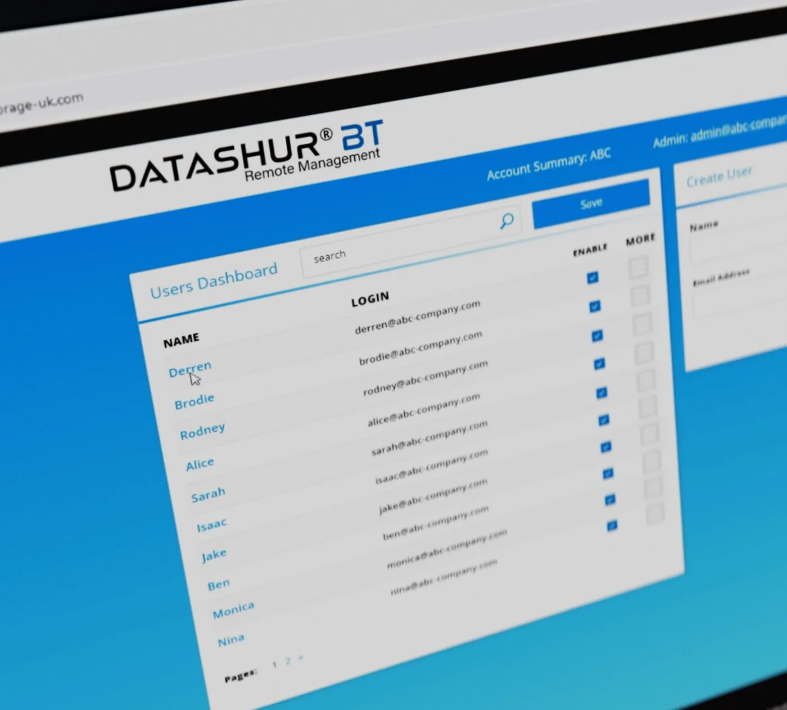787x710 pixels.
Task: Click the login jake@abc-company.com
Action: [433, 496]
